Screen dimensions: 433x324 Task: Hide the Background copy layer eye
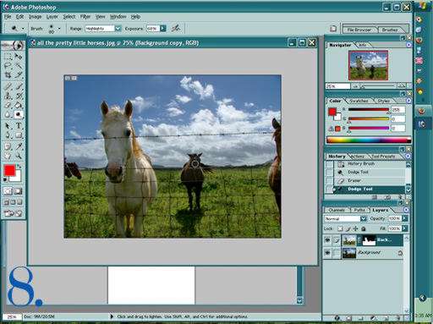pyautogui.click(x=327, y=240)
